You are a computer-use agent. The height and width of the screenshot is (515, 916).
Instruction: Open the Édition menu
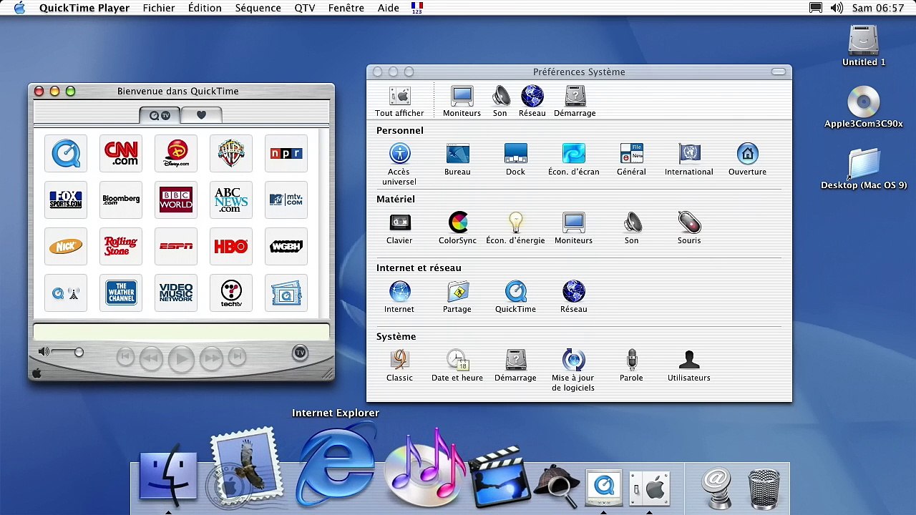click(205, 8)
